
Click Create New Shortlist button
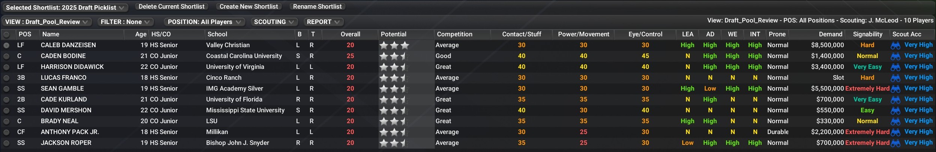pos(249,7)
